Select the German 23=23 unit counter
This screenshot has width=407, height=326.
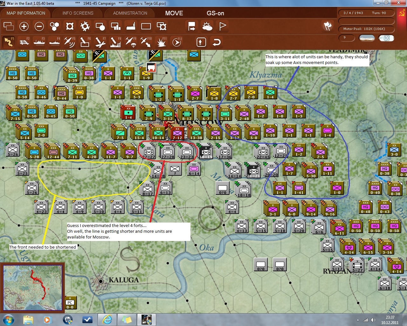[x=187, y=152]
